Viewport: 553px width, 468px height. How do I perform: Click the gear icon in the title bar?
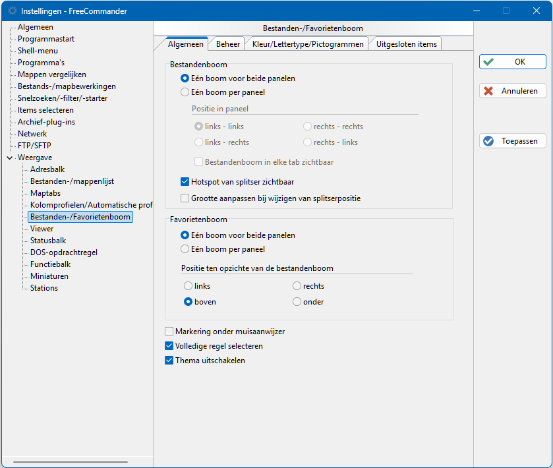[x=12, y=11]
